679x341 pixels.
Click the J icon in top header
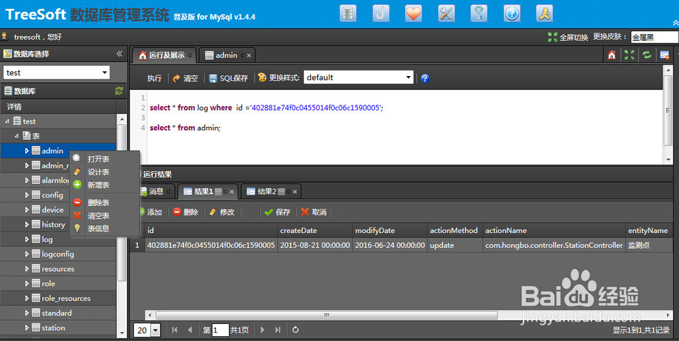point(381,14)
